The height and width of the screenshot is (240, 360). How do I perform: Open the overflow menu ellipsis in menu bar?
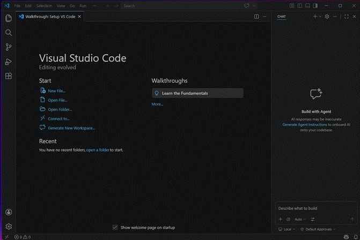(94, 6)
